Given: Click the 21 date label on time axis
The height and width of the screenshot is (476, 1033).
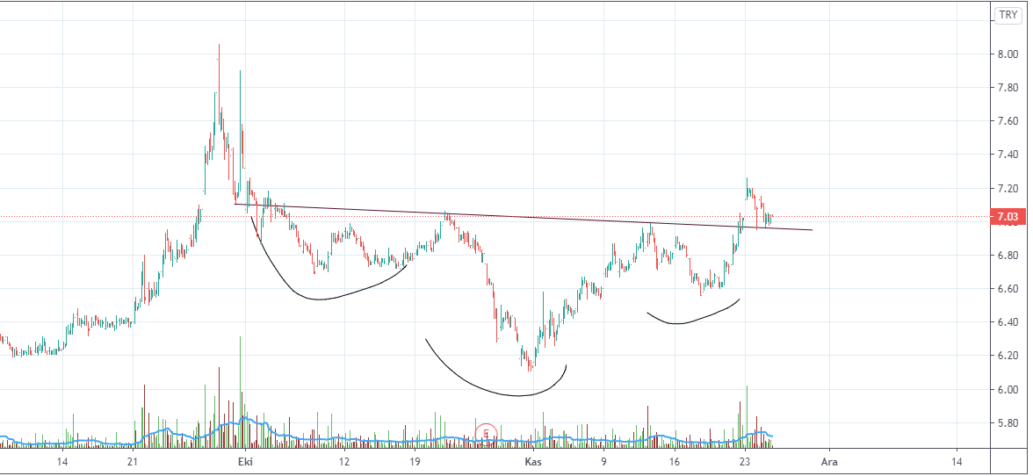Looking at the screenshot, I should [133, 462].
